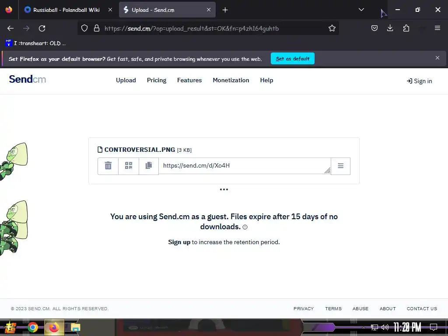
Task: Open the Windows Start menu icon
Action: (10, 327)
